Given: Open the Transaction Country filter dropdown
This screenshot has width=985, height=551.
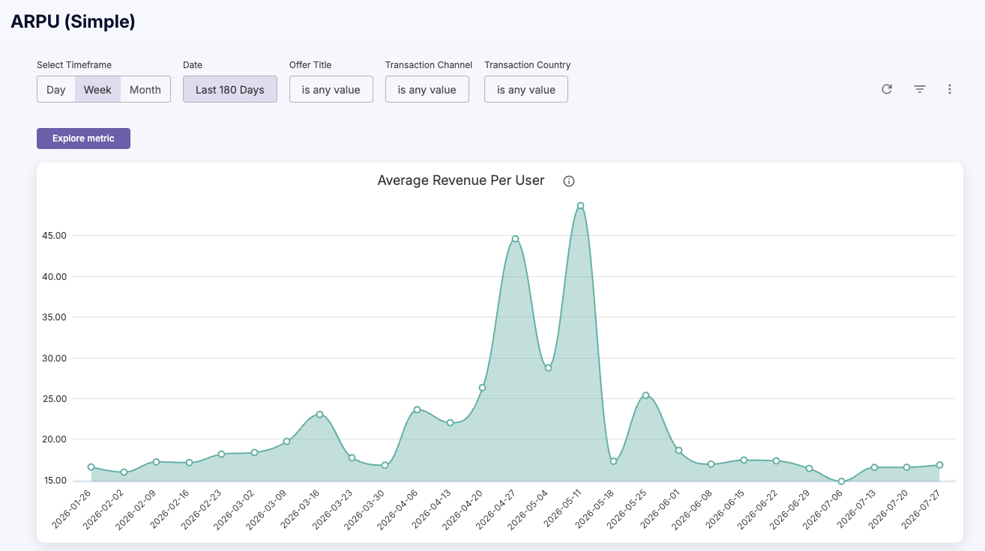Looking at the screenshot, I should pos(526,89).
